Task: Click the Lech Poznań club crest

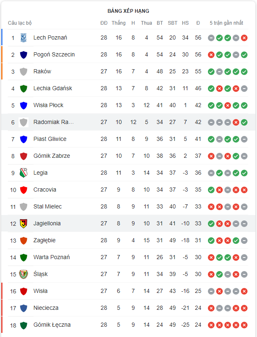Action: 24,37
